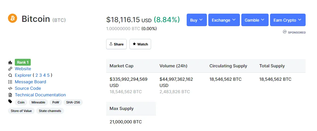Viewport: 317px width, 131px height.
Task: Open Explorer alternative 2
Action: point(37,75)
